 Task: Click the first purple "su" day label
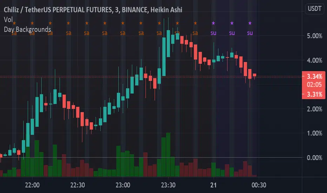click(x=213, y=33)
